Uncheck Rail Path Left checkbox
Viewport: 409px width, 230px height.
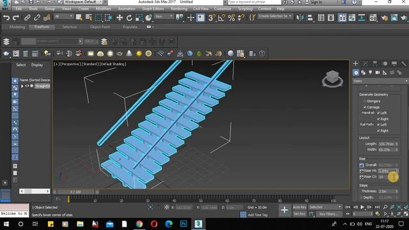(x=378, y=125)
